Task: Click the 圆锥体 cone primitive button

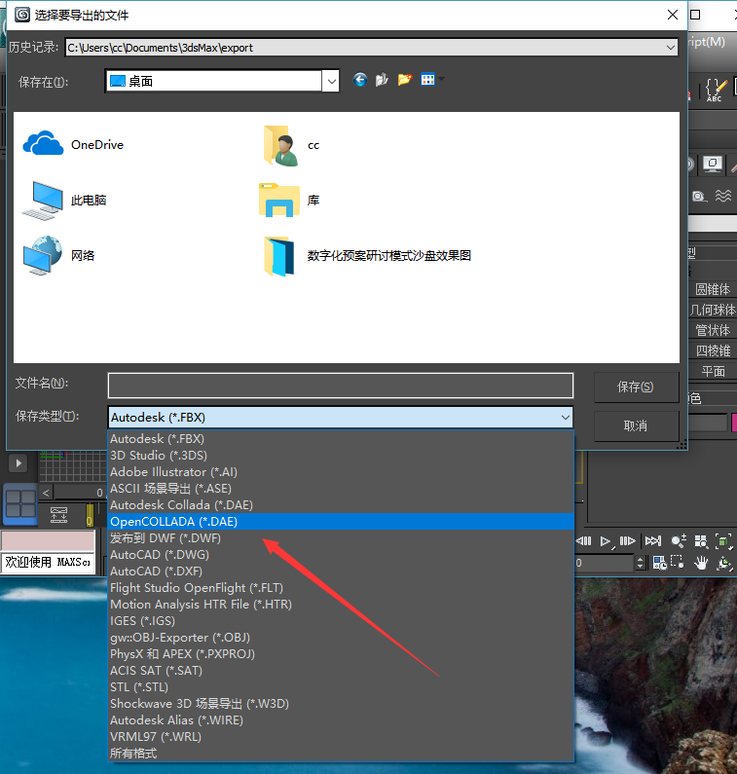Action: pyautogui.click(x=713, y=289)
